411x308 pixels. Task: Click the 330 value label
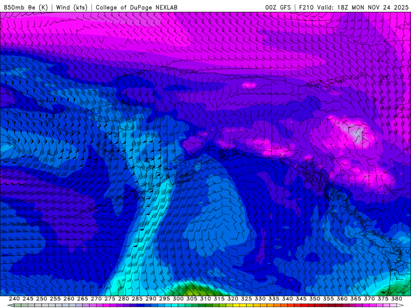260,299
